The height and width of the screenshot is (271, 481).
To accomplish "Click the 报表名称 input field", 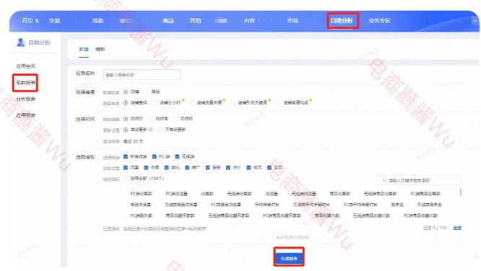I will (x=142, y=75).
